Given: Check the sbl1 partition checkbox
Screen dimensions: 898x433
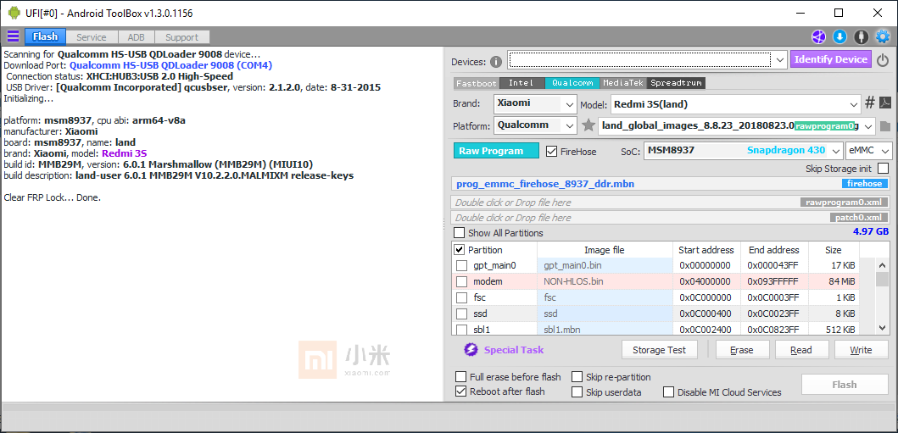Looking at the screenshot, I should click(x=461, y=330).
